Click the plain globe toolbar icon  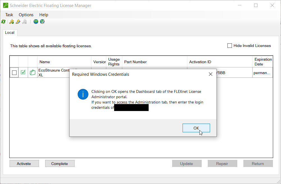coord(36,22)
